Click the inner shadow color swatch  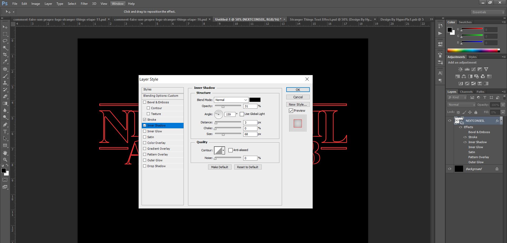[x=255, y=100]
